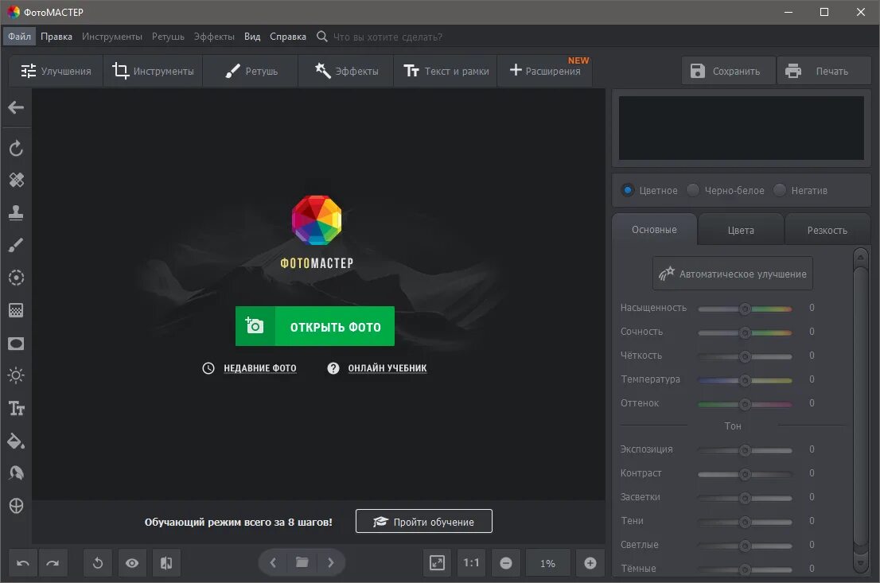Set zoom to 1:1 scale

click(x=471, y=563)
